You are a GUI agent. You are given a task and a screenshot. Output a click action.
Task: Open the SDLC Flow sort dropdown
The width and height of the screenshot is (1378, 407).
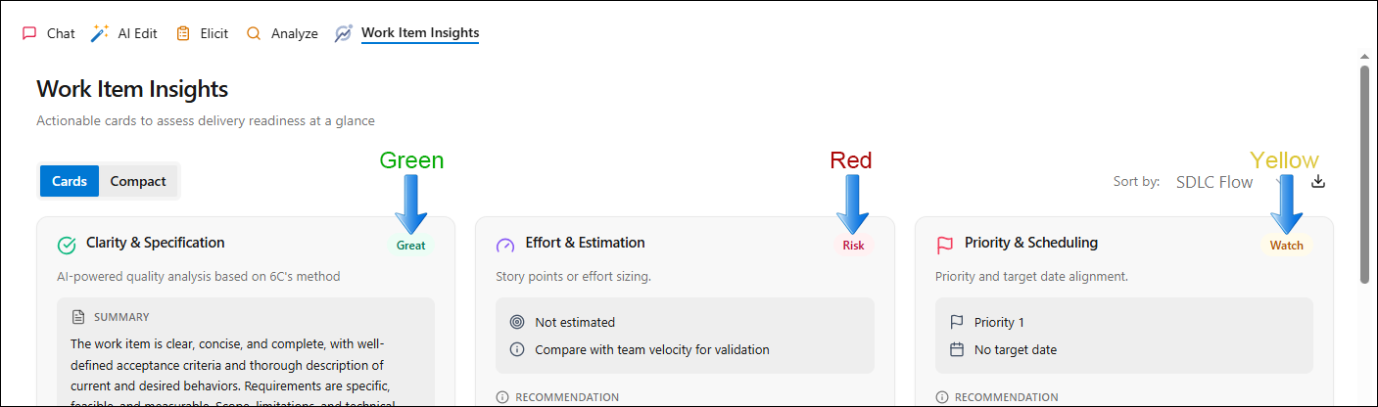point(1231,182)
